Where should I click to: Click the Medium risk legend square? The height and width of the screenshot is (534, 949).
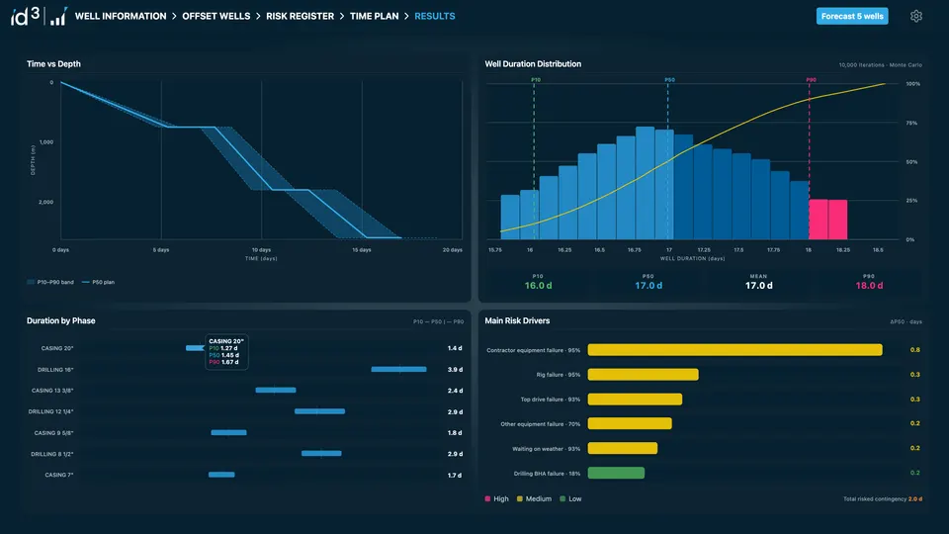[x=519, y=498]
